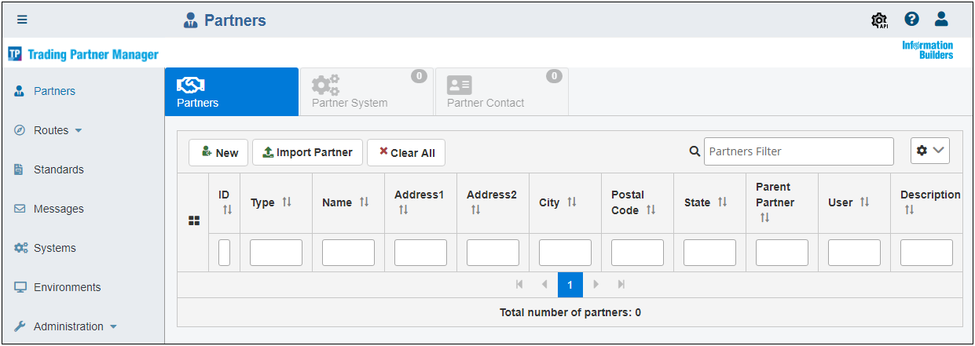Go to first page in pagination

(519, 284)
